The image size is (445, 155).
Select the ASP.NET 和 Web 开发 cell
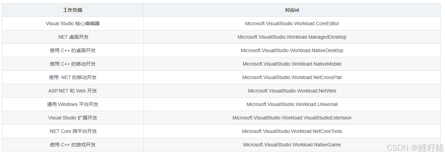[x=73, y=91]
